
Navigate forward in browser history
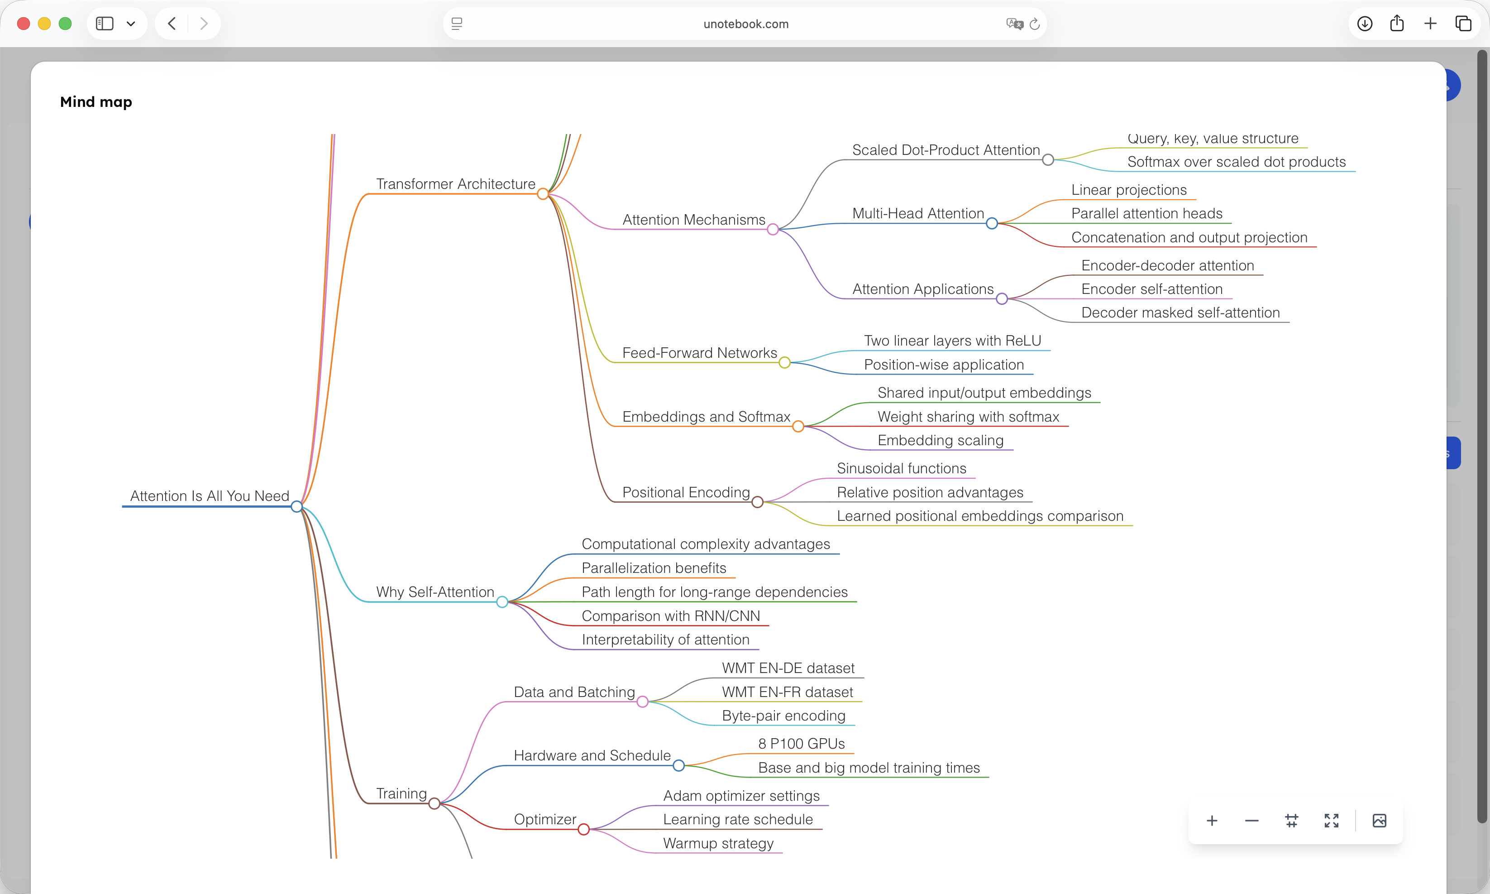pyautogui.click(x=204, y=24)
